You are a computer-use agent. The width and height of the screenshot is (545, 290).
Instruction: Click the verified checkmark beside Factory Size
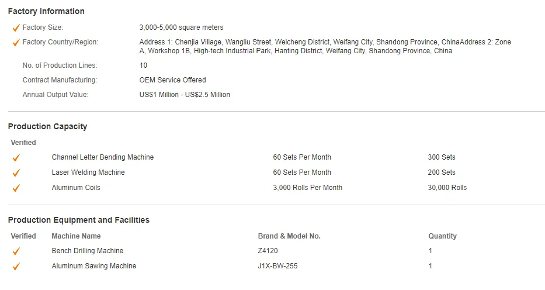(x=16, y=27)
